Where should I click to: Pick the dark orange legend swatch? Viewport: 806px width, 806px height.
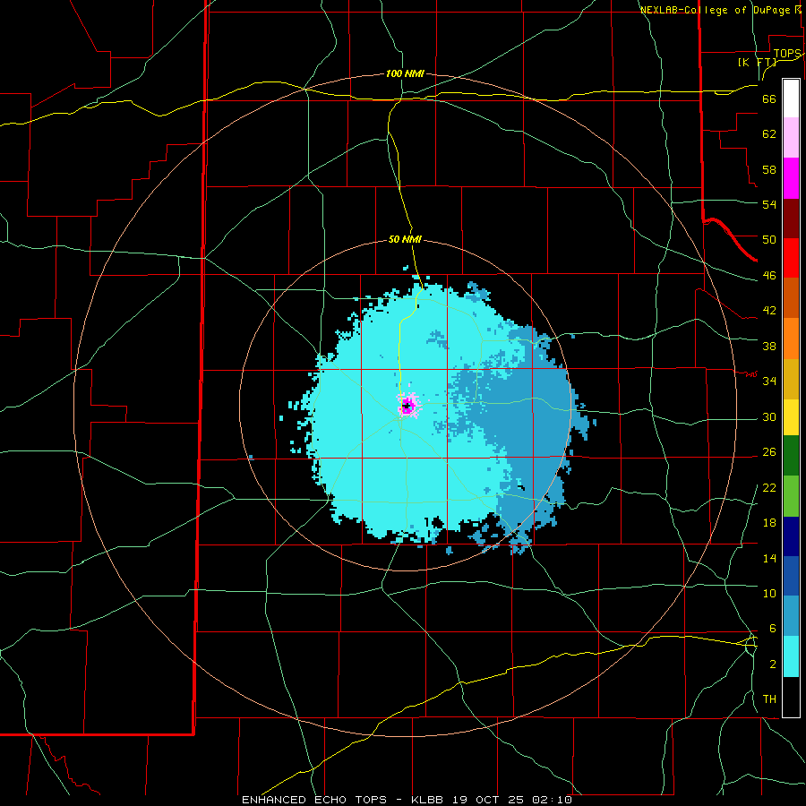tap(791, 298)
